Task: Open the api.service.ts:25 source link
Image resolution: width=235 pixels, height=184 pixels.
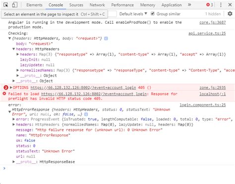Action: [x=207, y=33]
